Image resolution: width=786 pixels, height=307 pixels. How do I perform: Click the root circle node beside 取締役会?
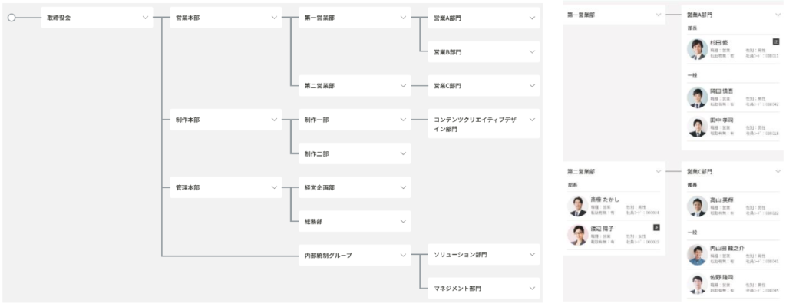coord(12,18)
